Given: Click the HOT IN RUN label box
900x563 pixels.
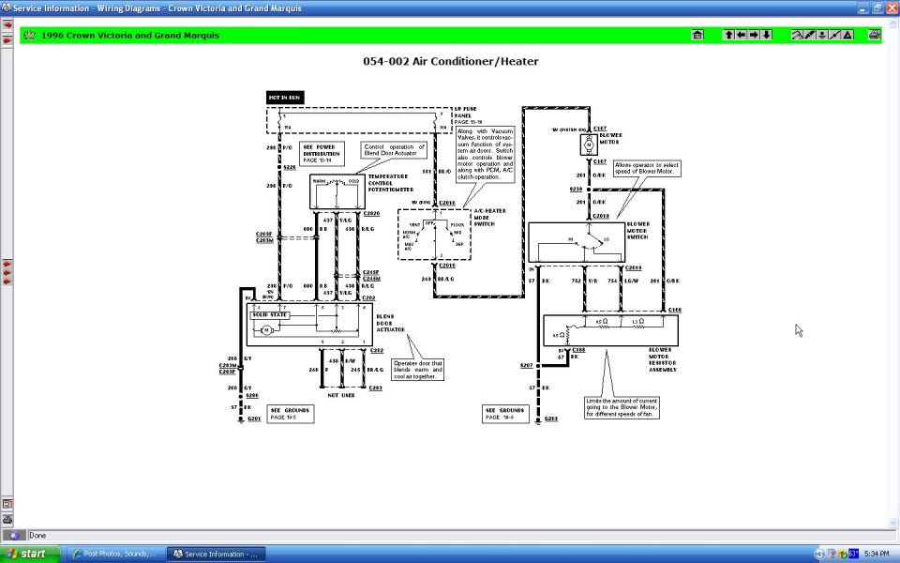Looking at the screenshot, I should [x=285, y=98].
